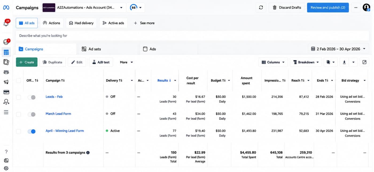
Task: Open the More actions dropdown
Action: click(126, 62)
